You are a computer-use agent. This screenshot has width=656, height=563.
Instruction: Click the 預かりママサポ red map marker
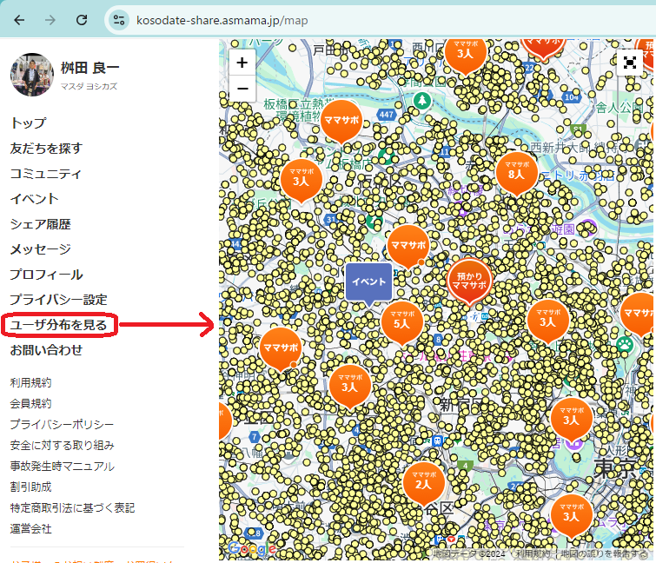(469, 280)
